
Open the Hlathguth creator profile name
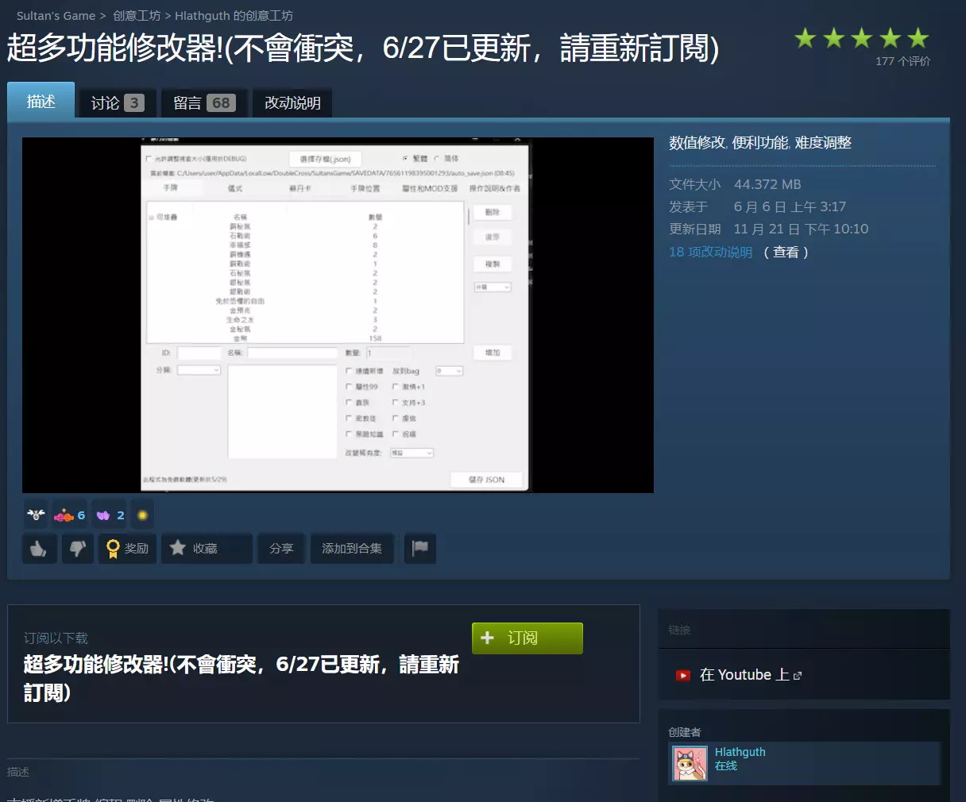click(x=740, y=752)
